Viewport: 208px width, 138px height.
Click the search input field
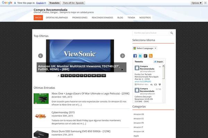pyautogui.click(x=151, y=33)
